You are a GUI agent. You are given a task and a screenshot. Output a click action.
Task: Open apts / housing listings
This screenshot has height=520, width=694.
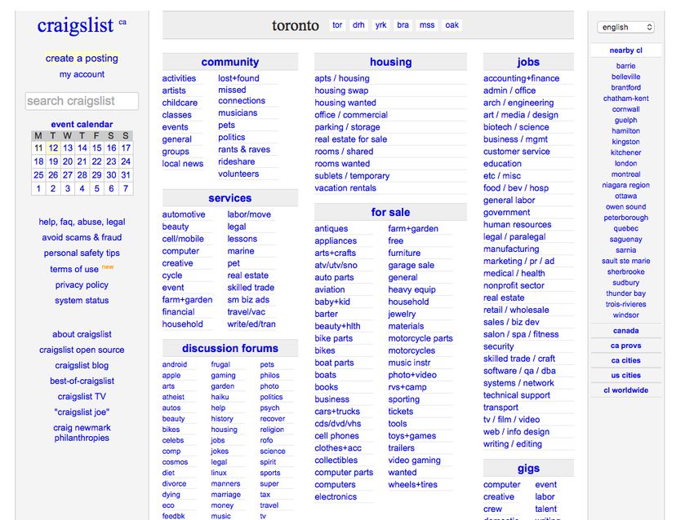[x=342, y=78]
